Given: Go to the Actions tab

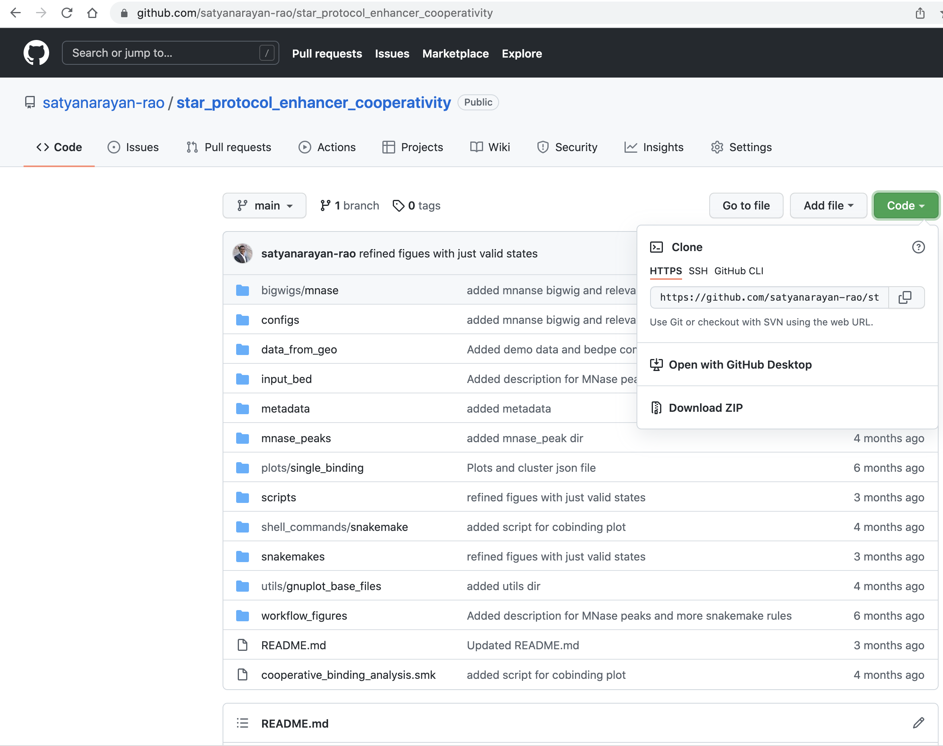Looking at the screenshot, I should (x=327, y=147).
